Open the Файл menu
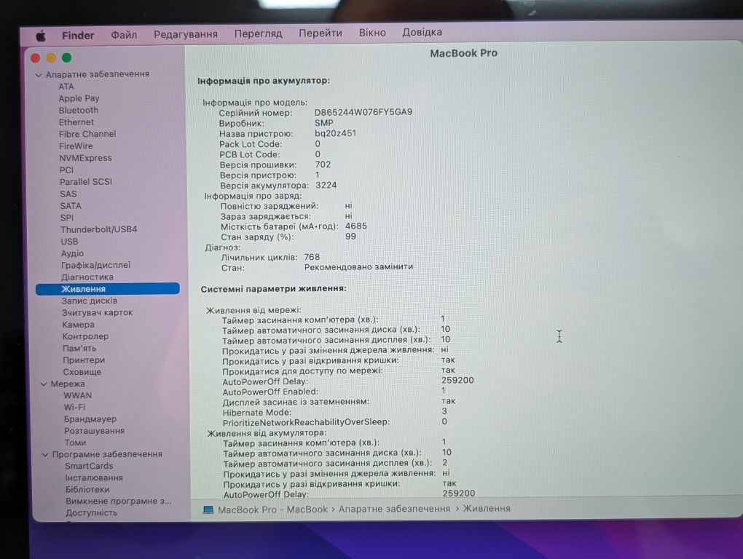The width and height of the screenshot is (743, 559). pos(124,35)
